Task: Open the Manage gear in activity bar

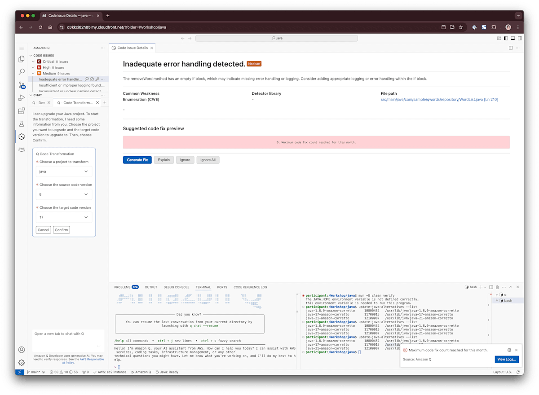Action: coord(21,362)
